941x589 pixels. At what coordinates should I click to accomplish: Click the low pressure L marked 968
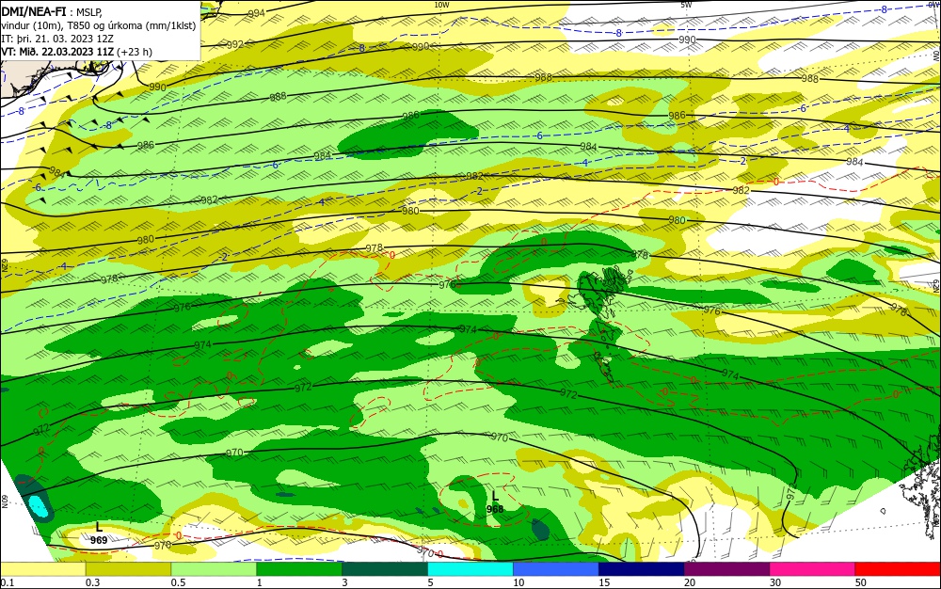click(495, 502)
